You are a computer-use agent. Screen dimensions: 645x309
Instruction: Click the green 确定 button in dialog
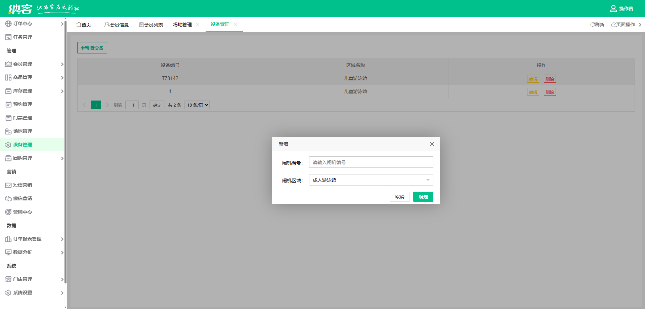(x=423, y=197)
